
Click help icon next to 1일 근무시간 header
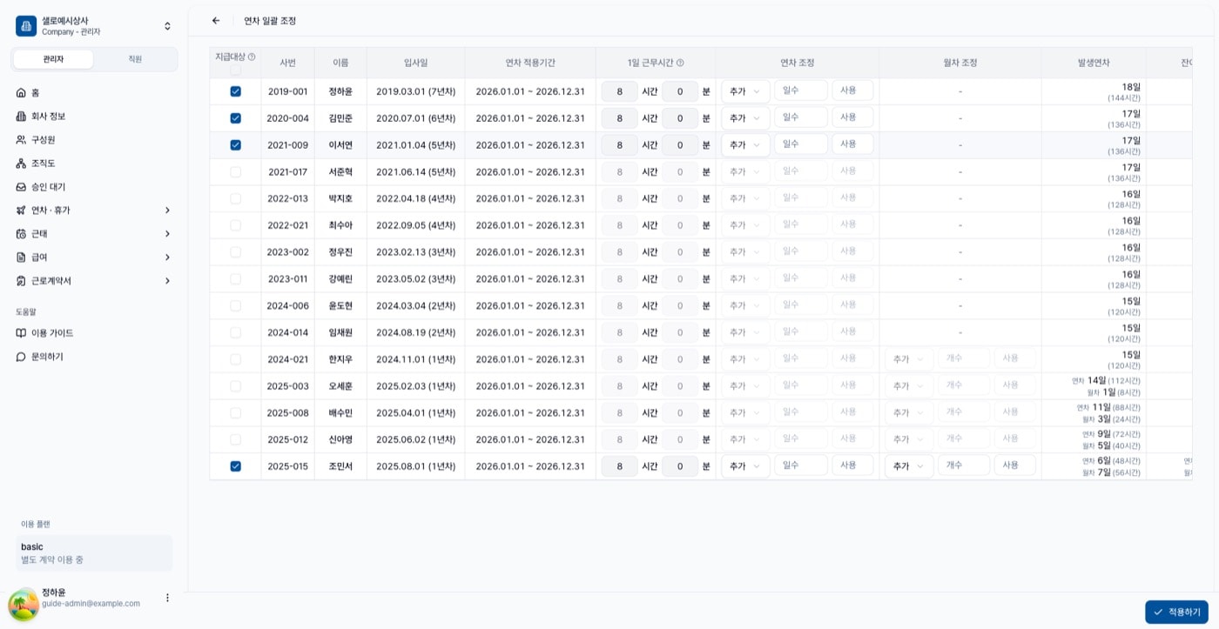point(680,63)
